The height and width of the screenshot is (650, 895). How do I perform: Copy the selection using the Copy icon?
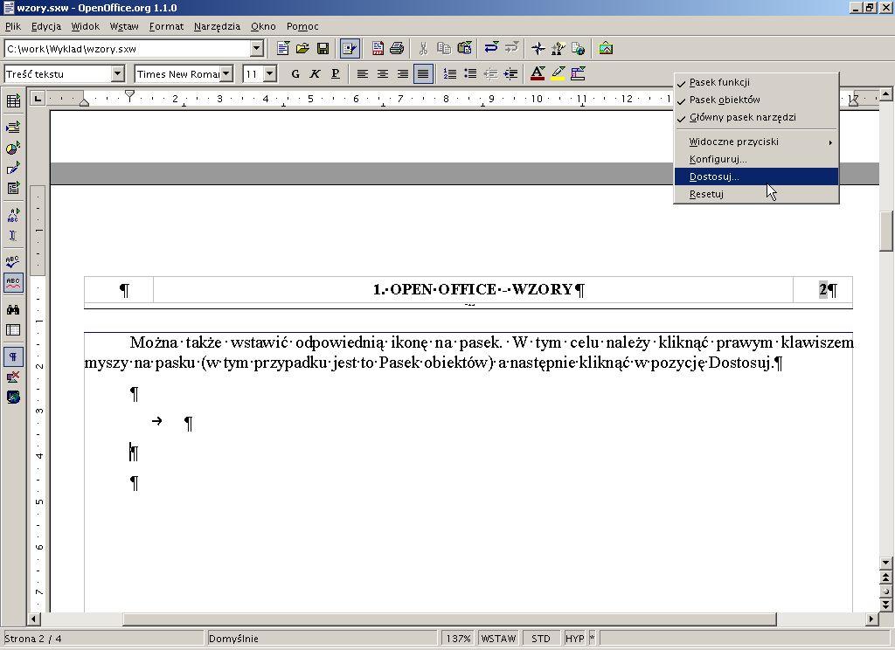443,49
